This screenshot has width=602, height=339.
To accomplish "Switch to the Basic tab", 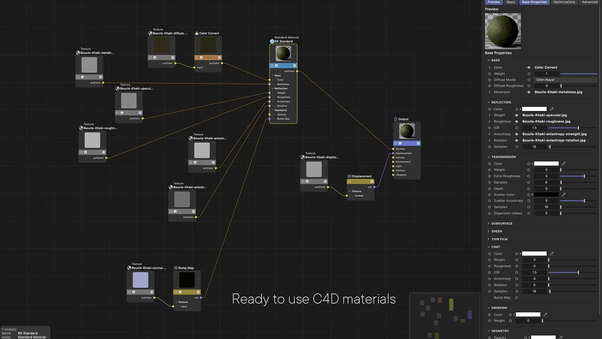I will pos(511,2).
